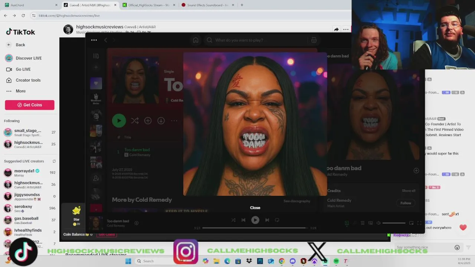
Task: Click the green Play button for single
Action: [119, 121]
